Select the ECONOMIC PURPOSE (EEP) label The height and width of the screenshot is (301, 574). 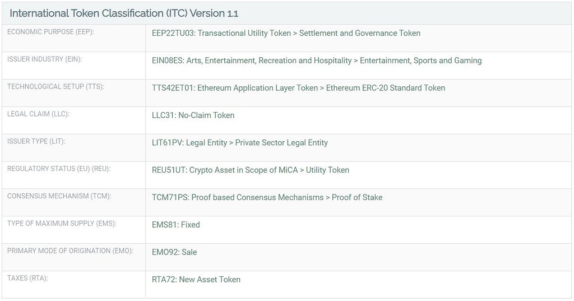click(x=50, y=32)
